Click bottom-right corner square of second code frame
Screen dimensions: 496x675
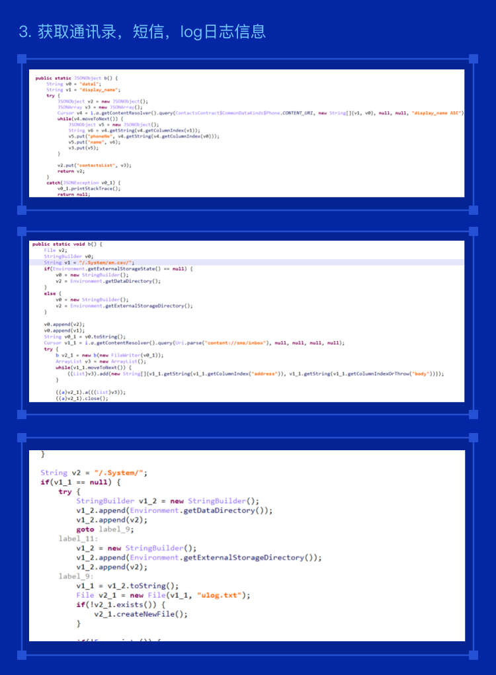pos(472,415)
